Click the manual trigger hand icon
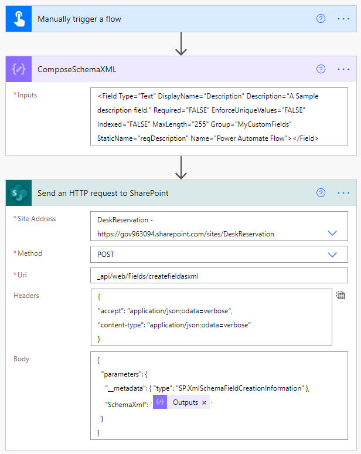The height and width of the screenshot is (454, 361). point(18,19)
